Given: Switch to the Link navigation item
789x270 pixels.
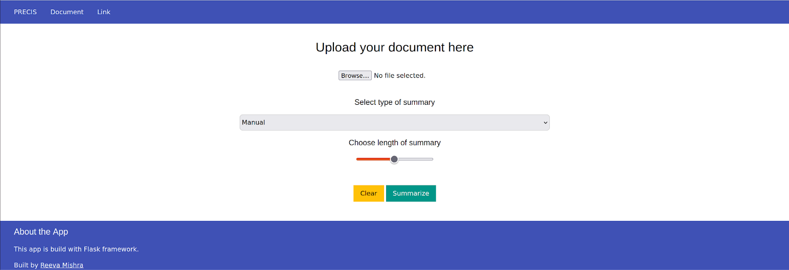Looking at the screenshot, I should coord(104,12).
